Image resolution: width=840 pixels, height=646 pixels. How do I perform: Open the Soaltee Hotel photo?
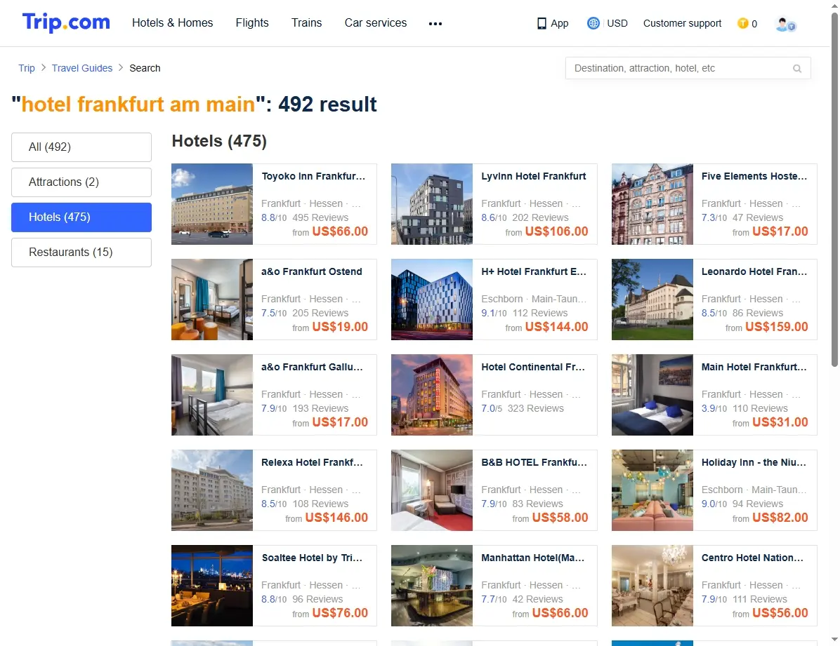tap(211, 586)
